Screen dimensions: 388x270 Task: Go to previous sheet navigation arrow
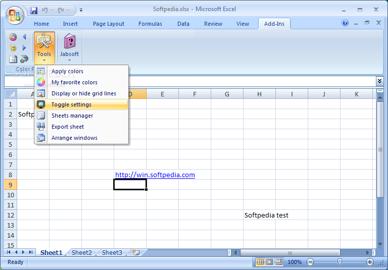coord(16,252)
